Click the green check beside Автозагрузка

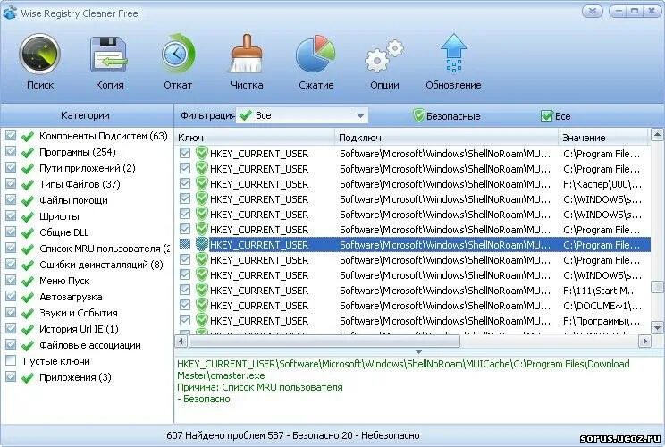[x=28, y=298]
